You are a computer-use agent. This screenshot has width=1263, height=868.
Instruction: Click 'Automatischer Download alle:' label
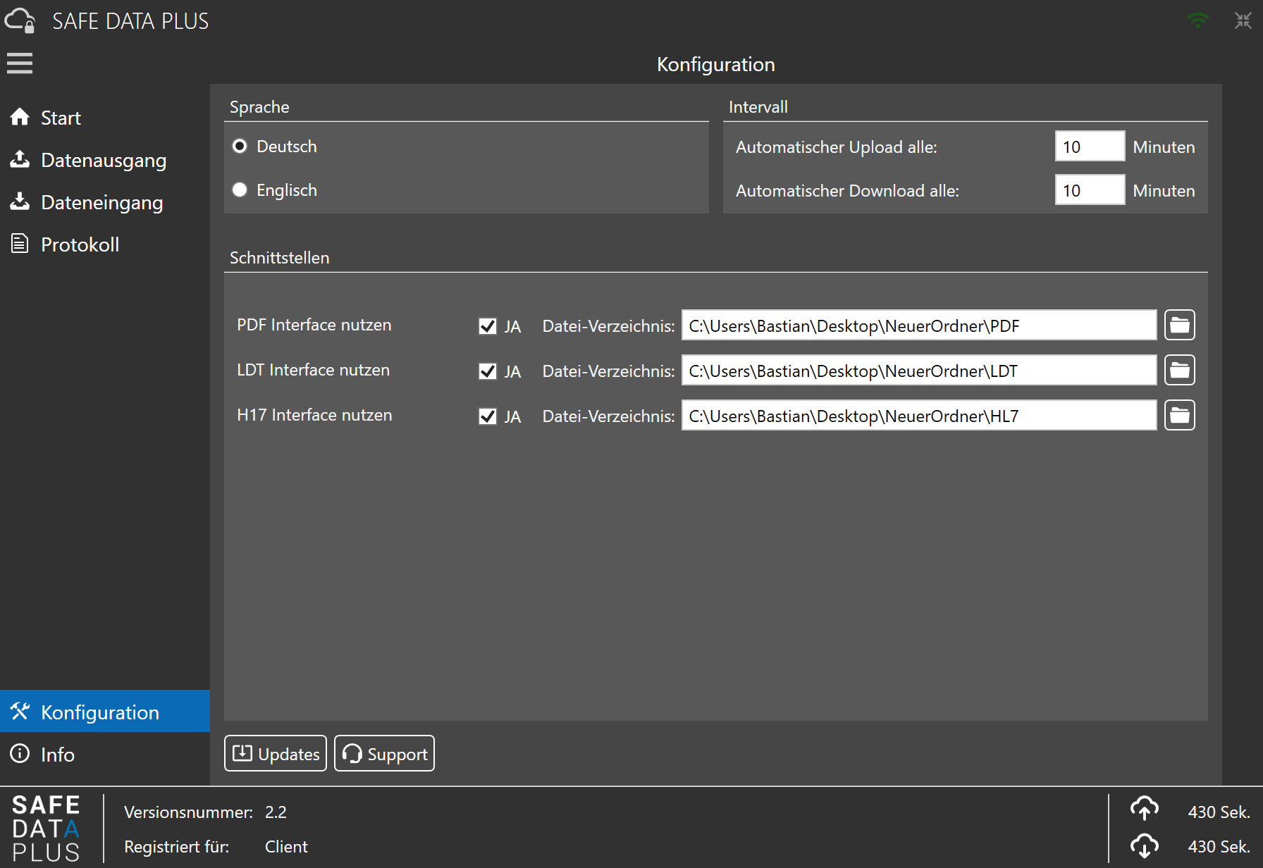[847, 191]
